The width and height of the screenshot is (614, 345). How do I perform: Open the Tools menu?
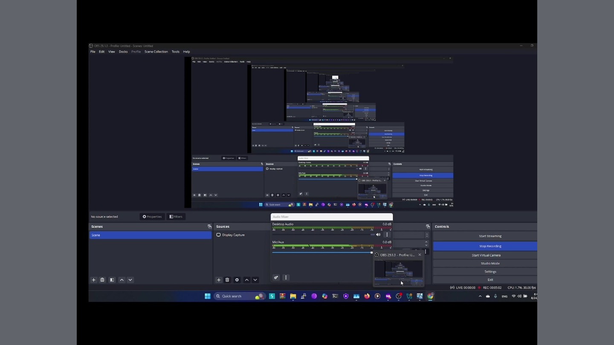pyautogui.click(x=176, y=52)
